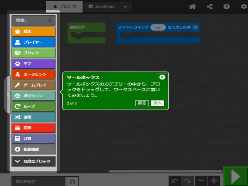This screenshot has width=248, height=186.
Task: Expand the 高度なブロック category
Action: coord(33,161)
